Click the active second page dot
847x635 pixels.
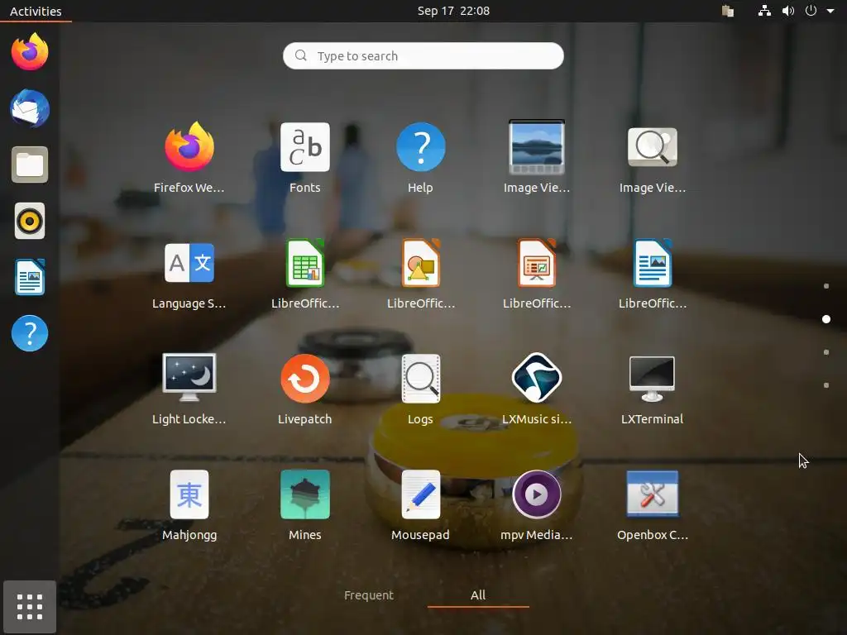coord(826,319)
